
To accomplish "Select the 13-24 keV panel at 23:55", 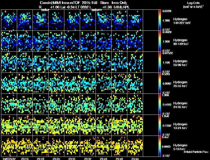I will (x=135, y=125).
